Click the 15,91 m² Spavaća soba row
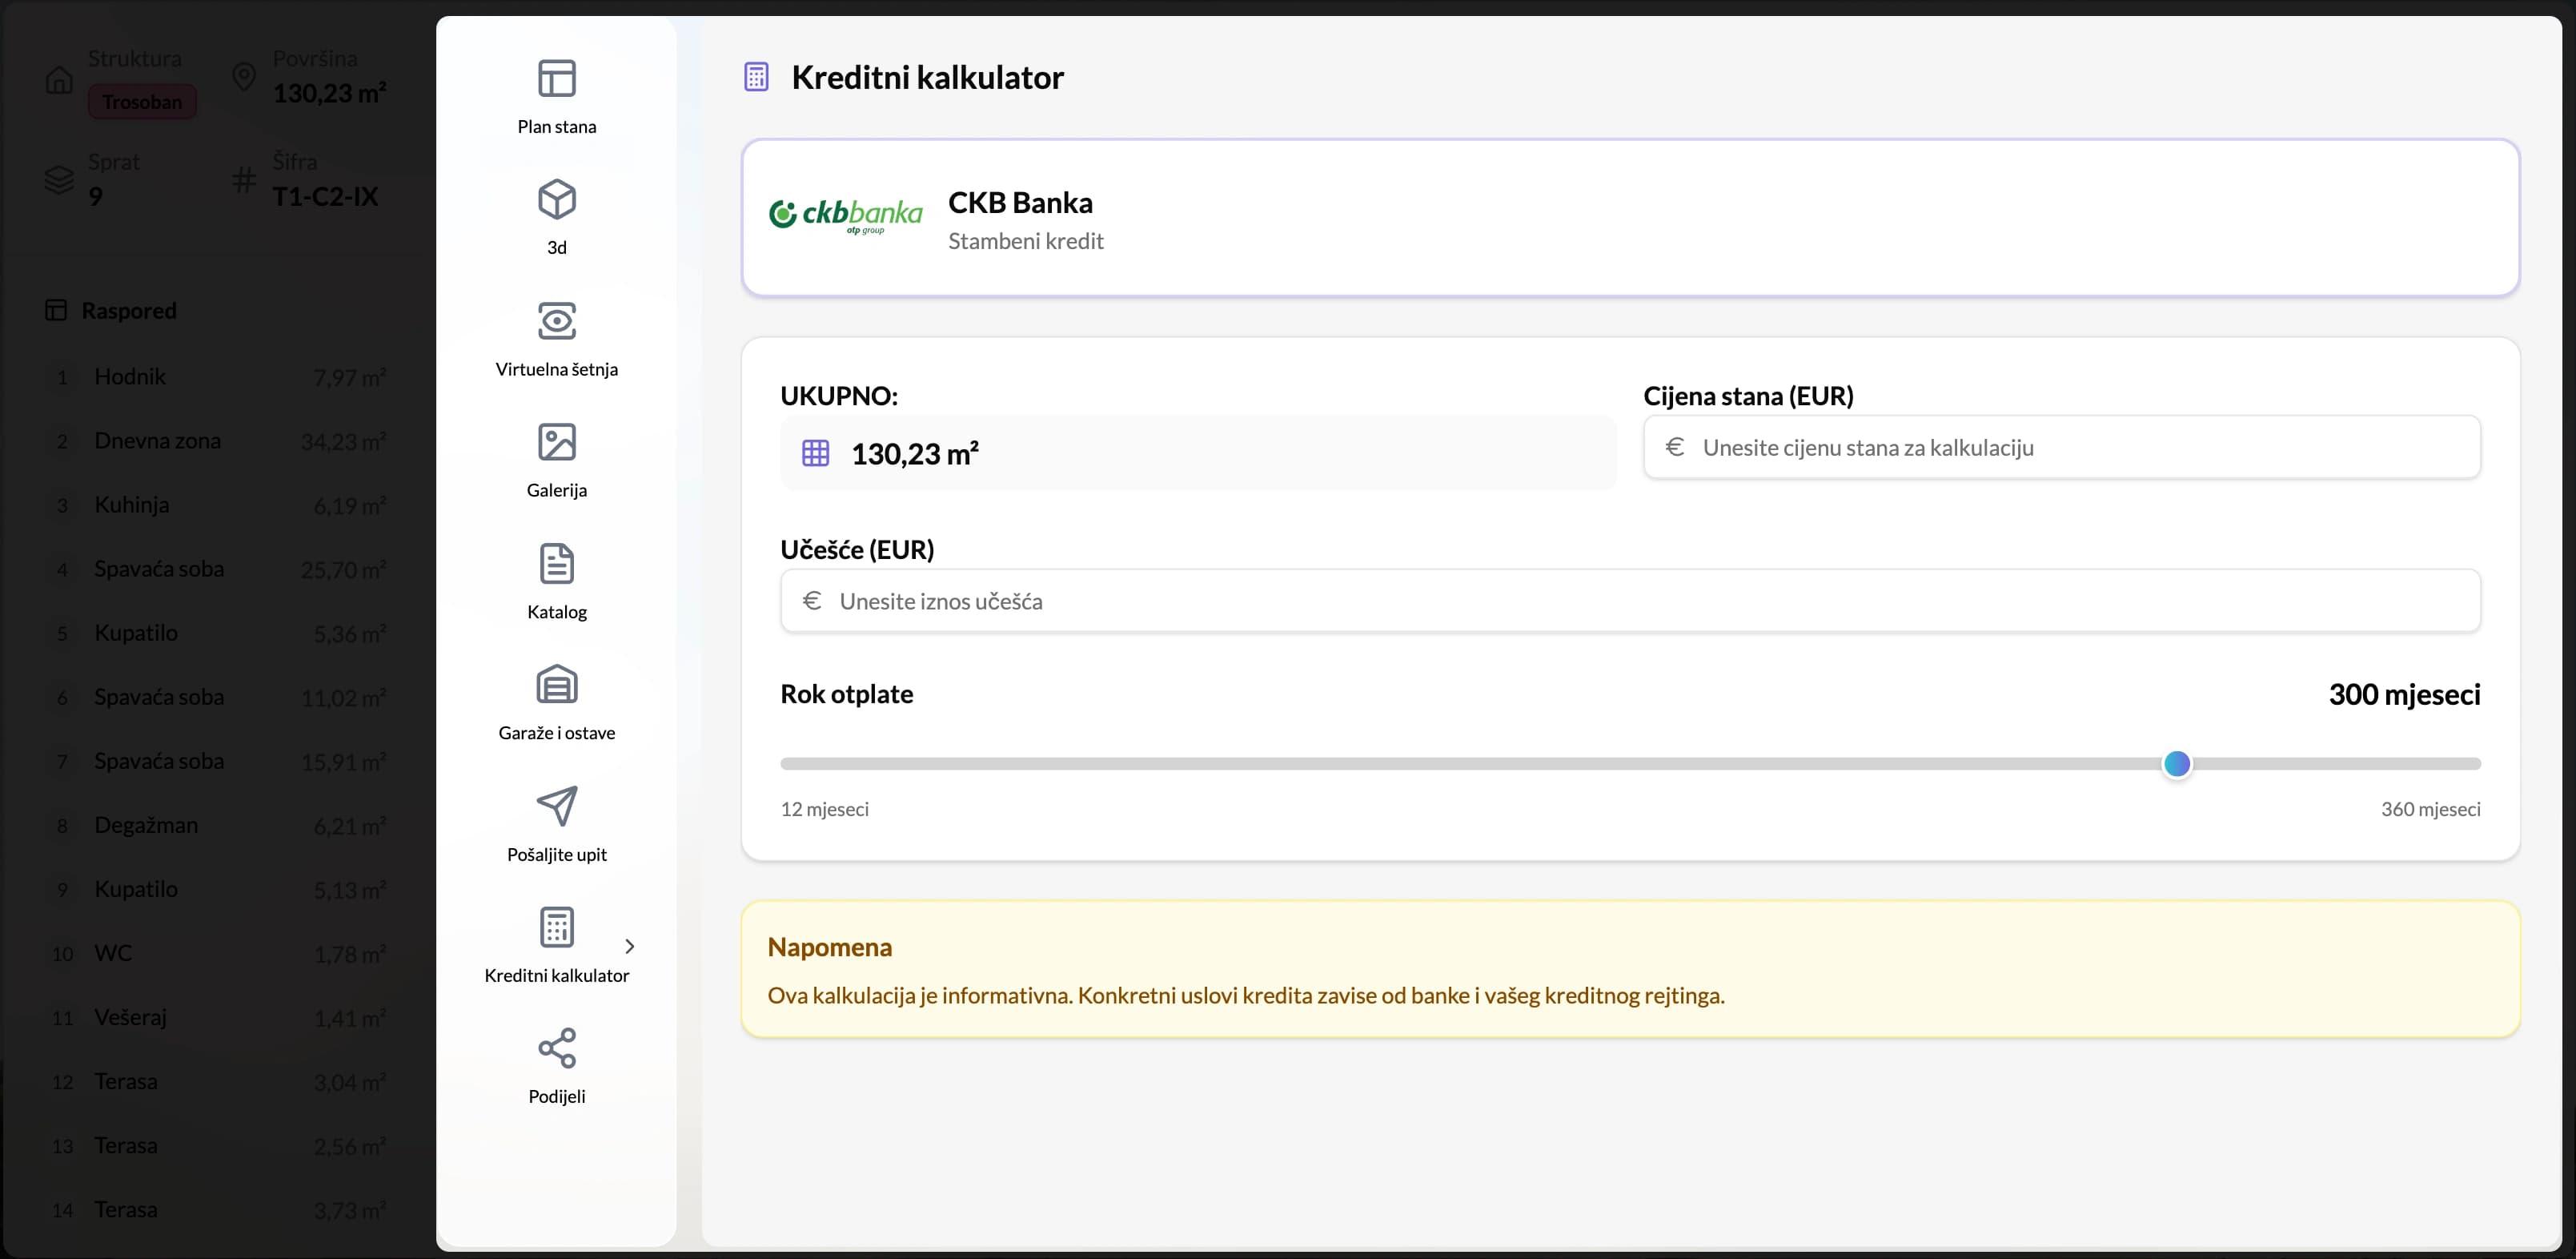This screenshot has height=1259, width=2576. [217, 762]
